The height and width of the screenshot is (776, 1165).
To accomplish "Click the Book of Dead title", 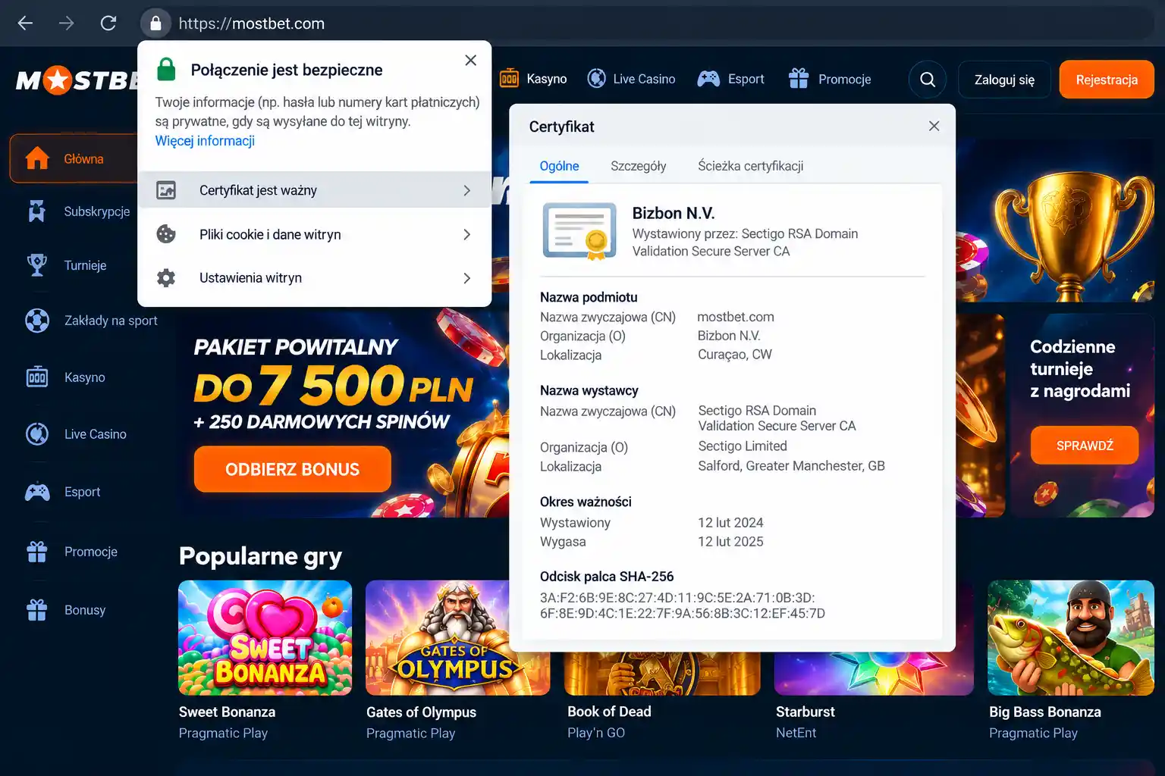I will [x=609, y=712].
